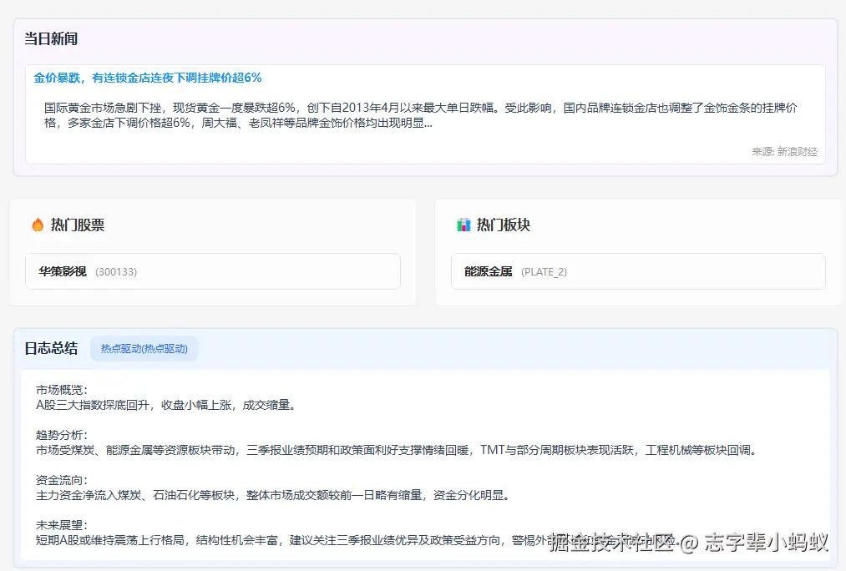Viewport: 846px width, 571px height.
Task: Click the 热门股票 heading text
Action: click(78, 225)
